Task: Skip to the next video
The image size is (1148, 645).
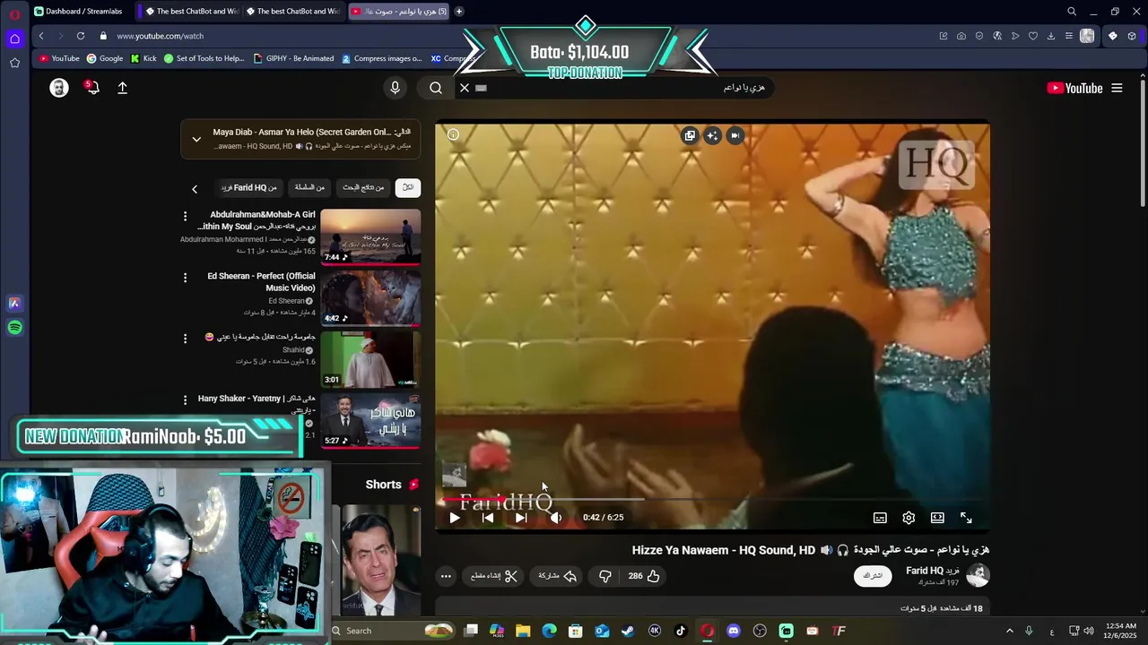Action: tap(521, 518)
